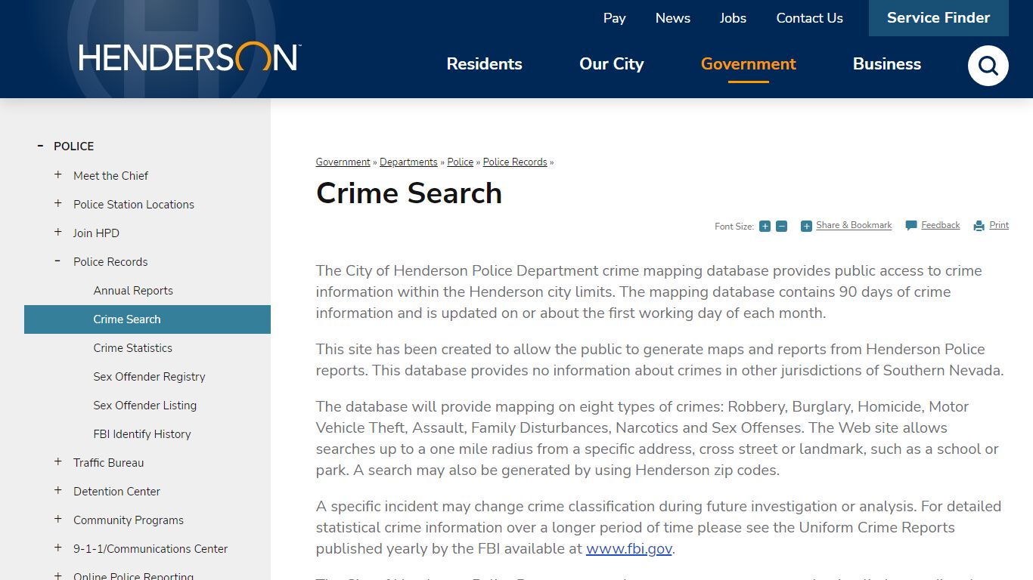Click the Pay link in top bar

click(614, 18)
